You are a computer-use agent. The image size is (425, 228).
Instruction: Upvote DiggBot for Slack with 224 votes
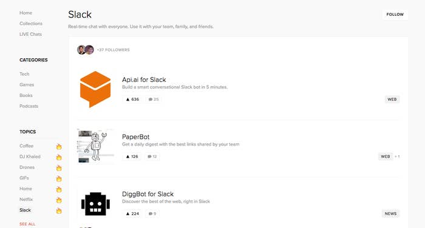(x=132, y=213)
